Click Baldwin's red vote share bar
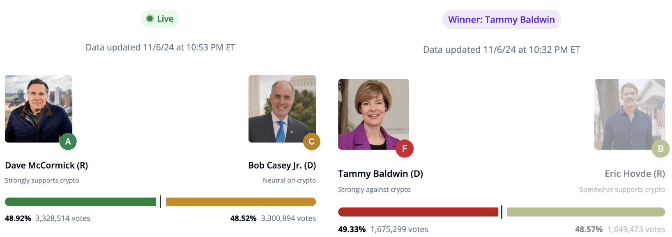 [418, 212]
